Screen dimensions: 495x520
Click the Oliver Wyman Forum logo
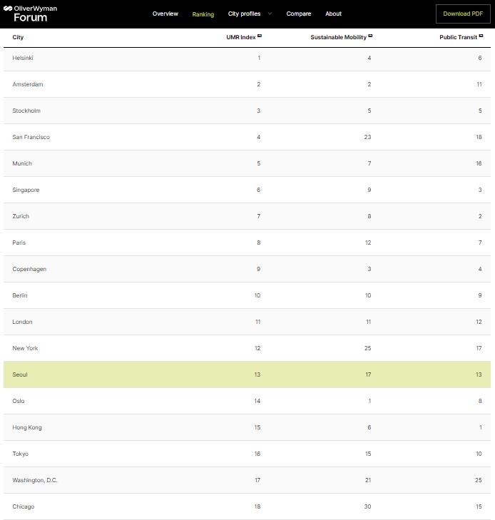(x=30, y=14)
